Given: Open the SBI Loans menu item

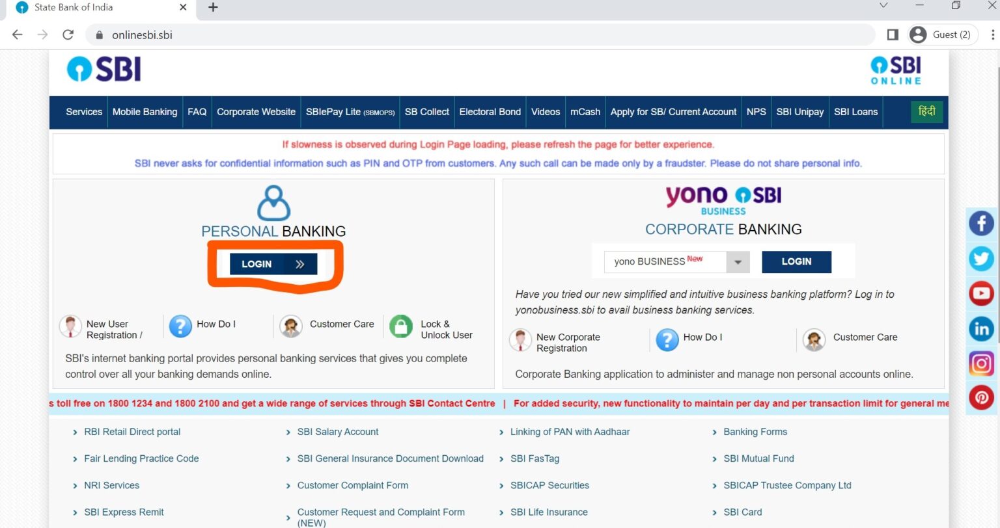Looking at the screenshot, I should [856, 112].
